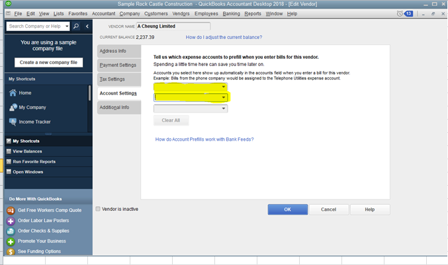Open the Reports menu

(253, 14)
